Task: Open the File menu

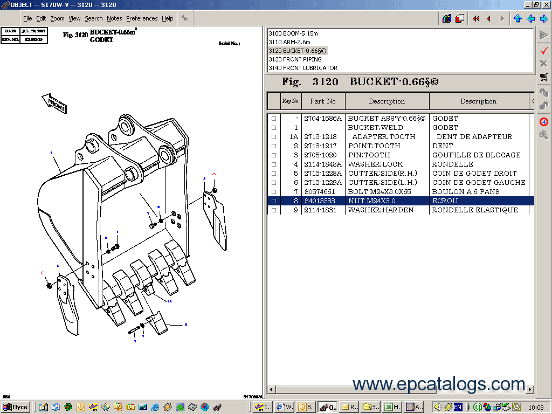Action: point(27,18)
